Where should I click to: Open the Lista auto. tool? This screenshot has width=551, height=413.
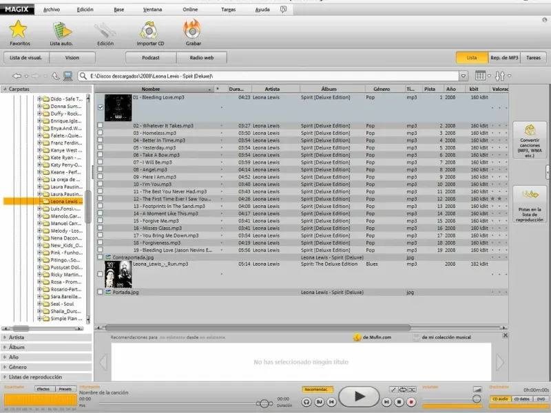61,30
